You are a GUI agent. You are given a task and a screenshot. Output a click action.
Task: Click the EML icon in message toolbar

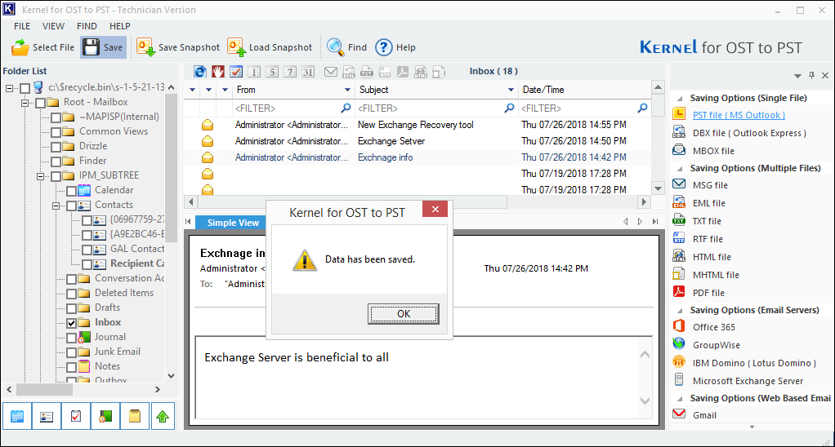pyautogui.click(x=349, y=72)
